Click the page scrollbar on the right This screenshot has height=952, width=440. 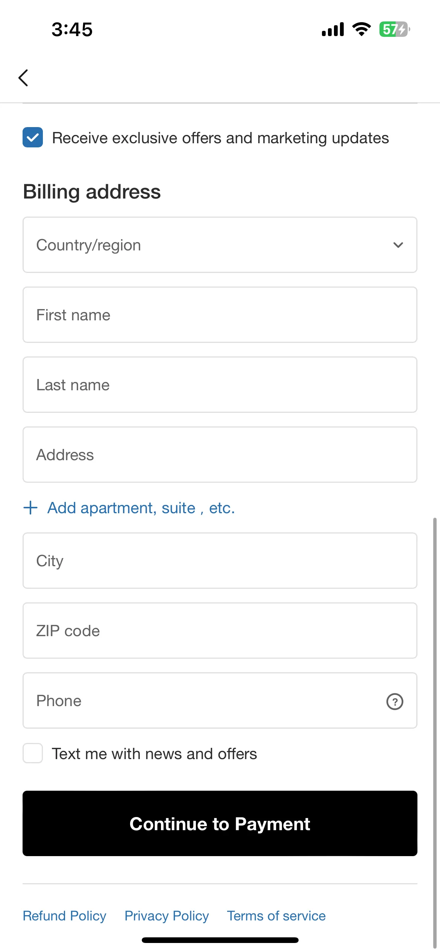tap(435, 732)
